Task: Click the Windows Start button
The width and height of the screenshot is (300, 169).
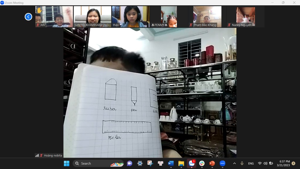Action: pos(67,163)
